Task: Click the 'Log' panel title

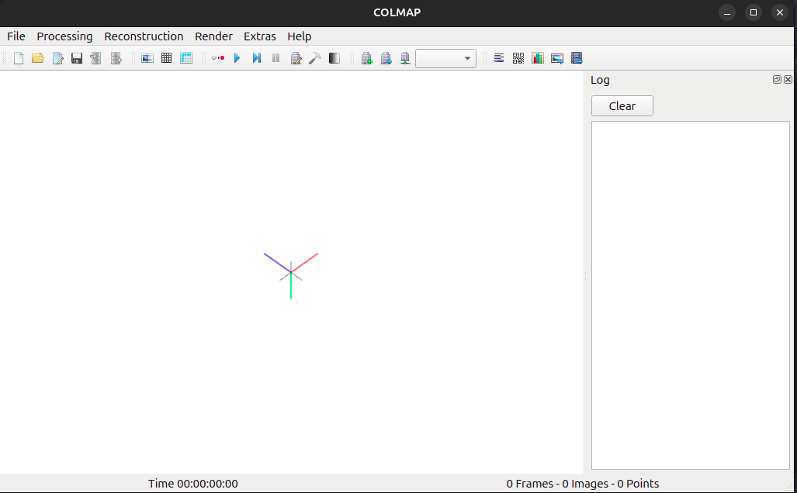Action: tap(600, 80)
